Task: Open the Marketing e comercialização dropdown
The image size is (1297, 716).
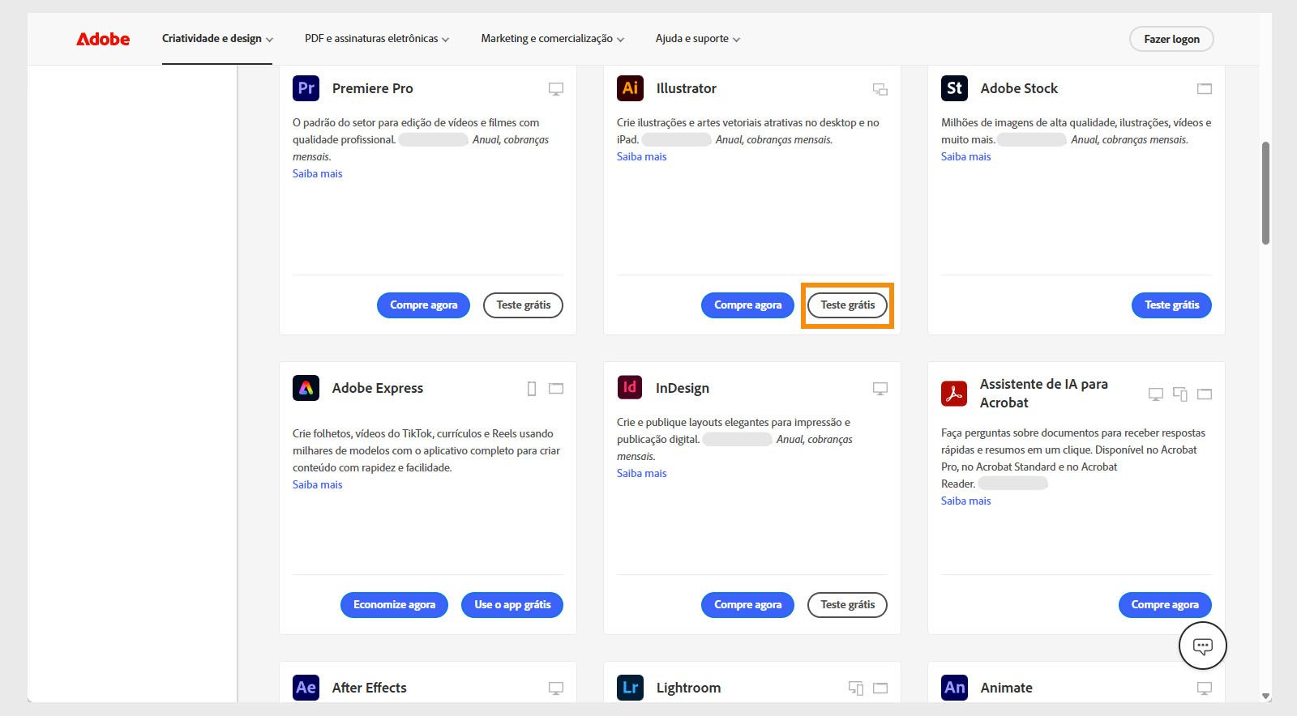Action: pos(553,39)
